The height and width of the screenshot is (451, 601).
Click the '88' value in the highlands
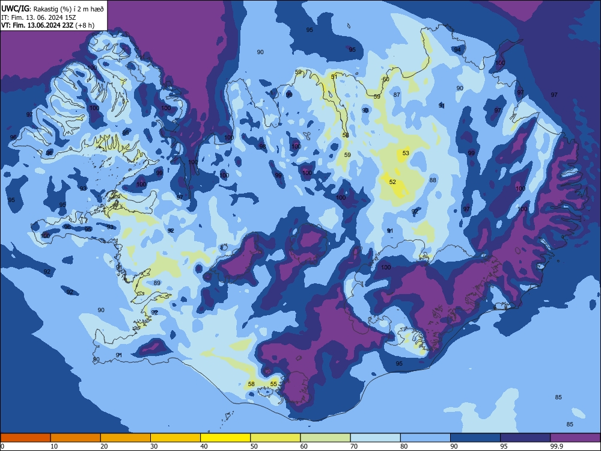[x=433, y=180]
